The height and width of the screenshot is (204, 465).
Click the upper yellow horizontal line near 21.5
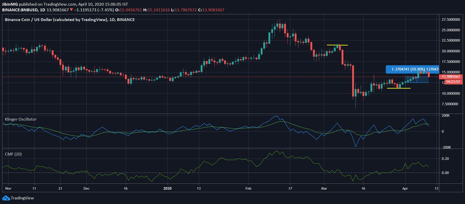pyautogui.click(x=337, y=45)
